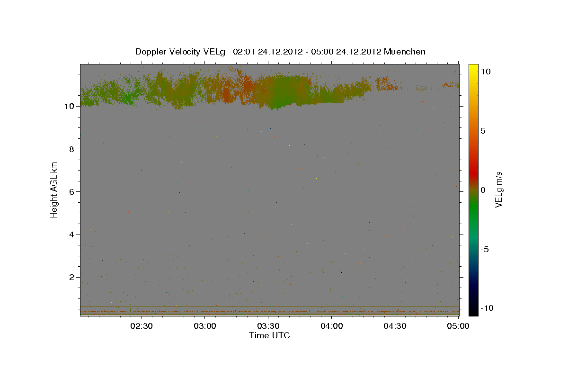
Task: Click the colorbar value 0
Action: pos(483,190)
